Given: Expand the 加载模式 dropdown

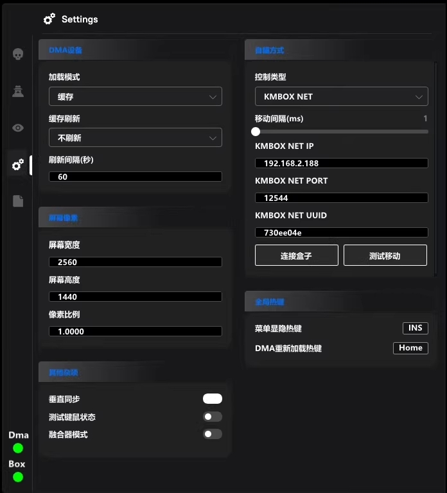Looking at the screenshot, I should tap(136, 97).
